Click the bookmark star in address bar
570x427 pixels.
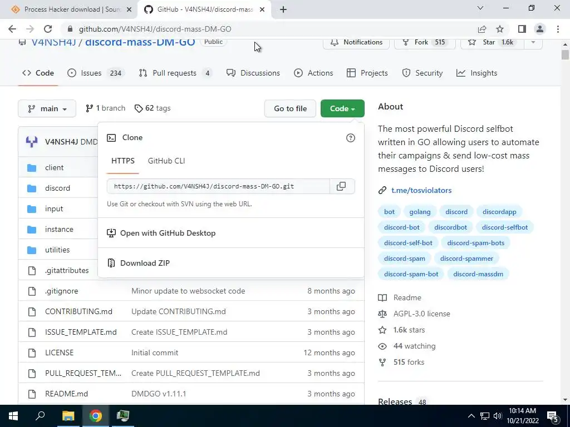(x=500, y=29)
